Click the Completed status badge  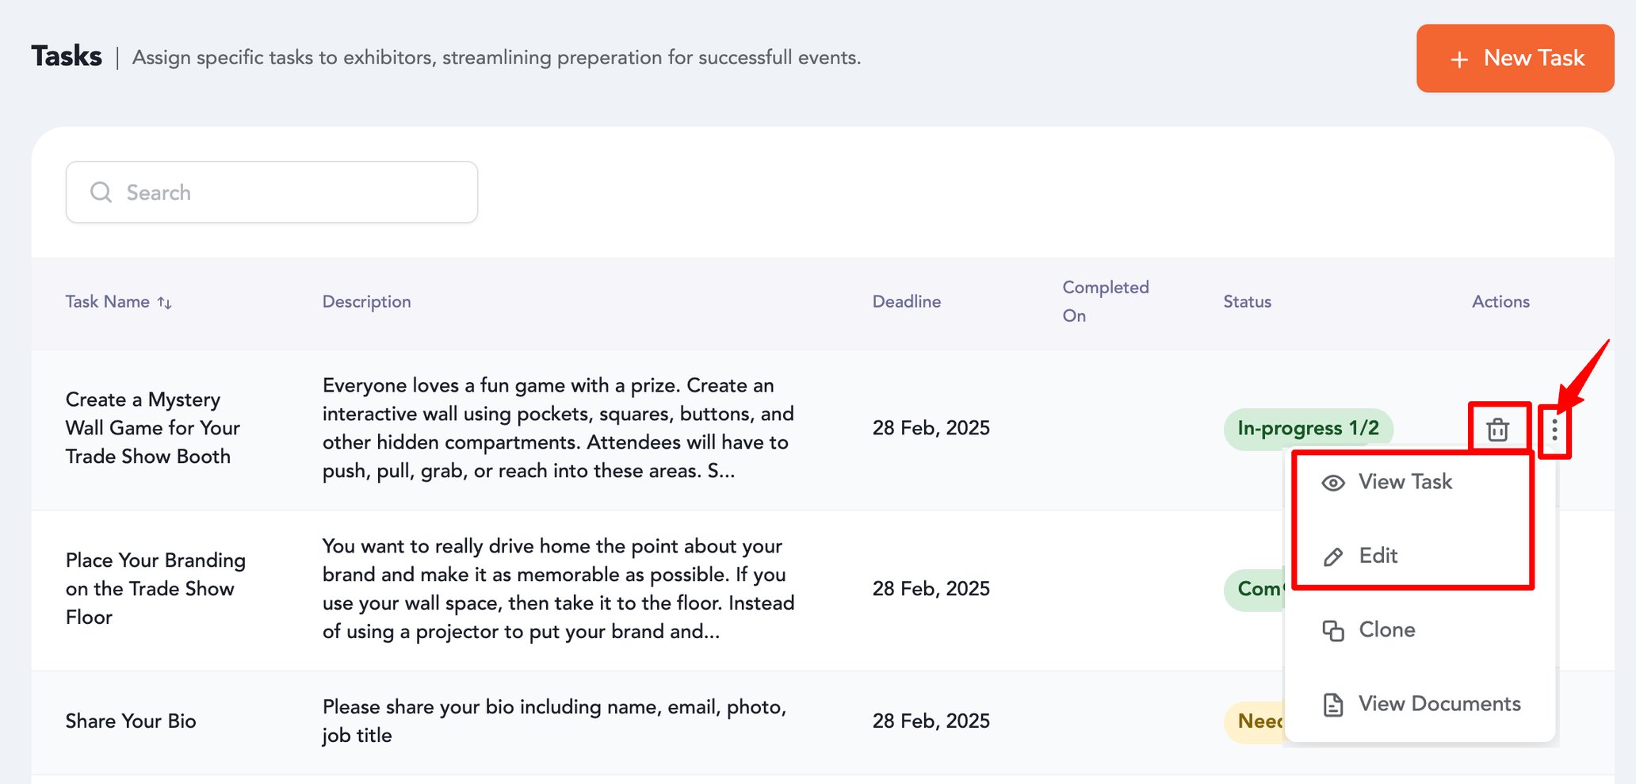pyautogui.click(x=1259, y=589)
